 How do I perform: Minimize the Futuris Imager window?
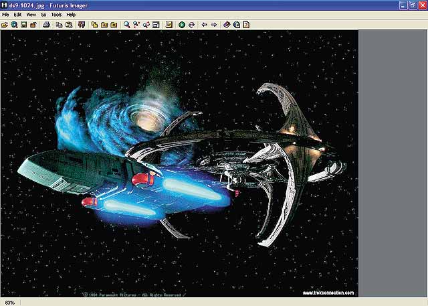(403, 5)
